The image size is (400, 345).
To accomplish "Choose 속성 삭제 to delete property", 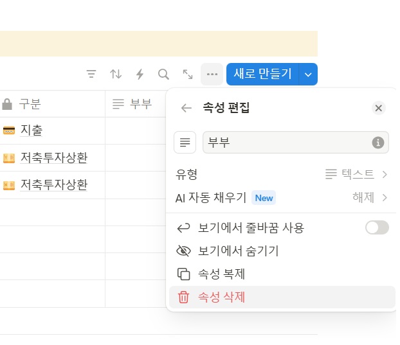I will tap(221, 297).
